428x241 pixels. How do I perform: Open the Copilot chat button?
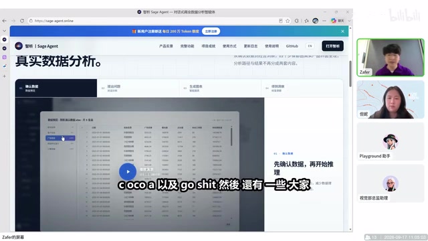click(337, 21)
